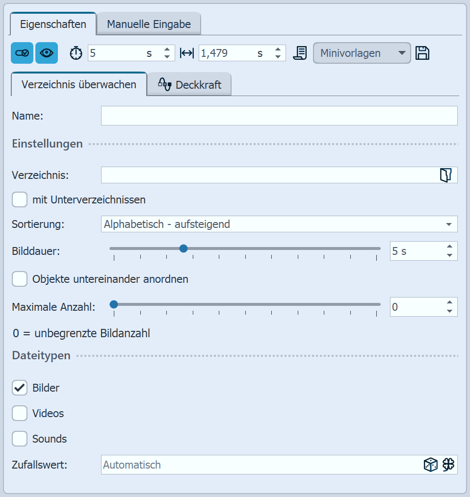Click the Bilddauer slider handle

coord(183,248)
